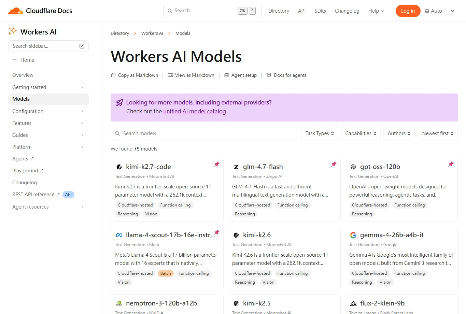Click the back arrow icon beside Home
Screen dimensions: 466x314
coord(15,60)
